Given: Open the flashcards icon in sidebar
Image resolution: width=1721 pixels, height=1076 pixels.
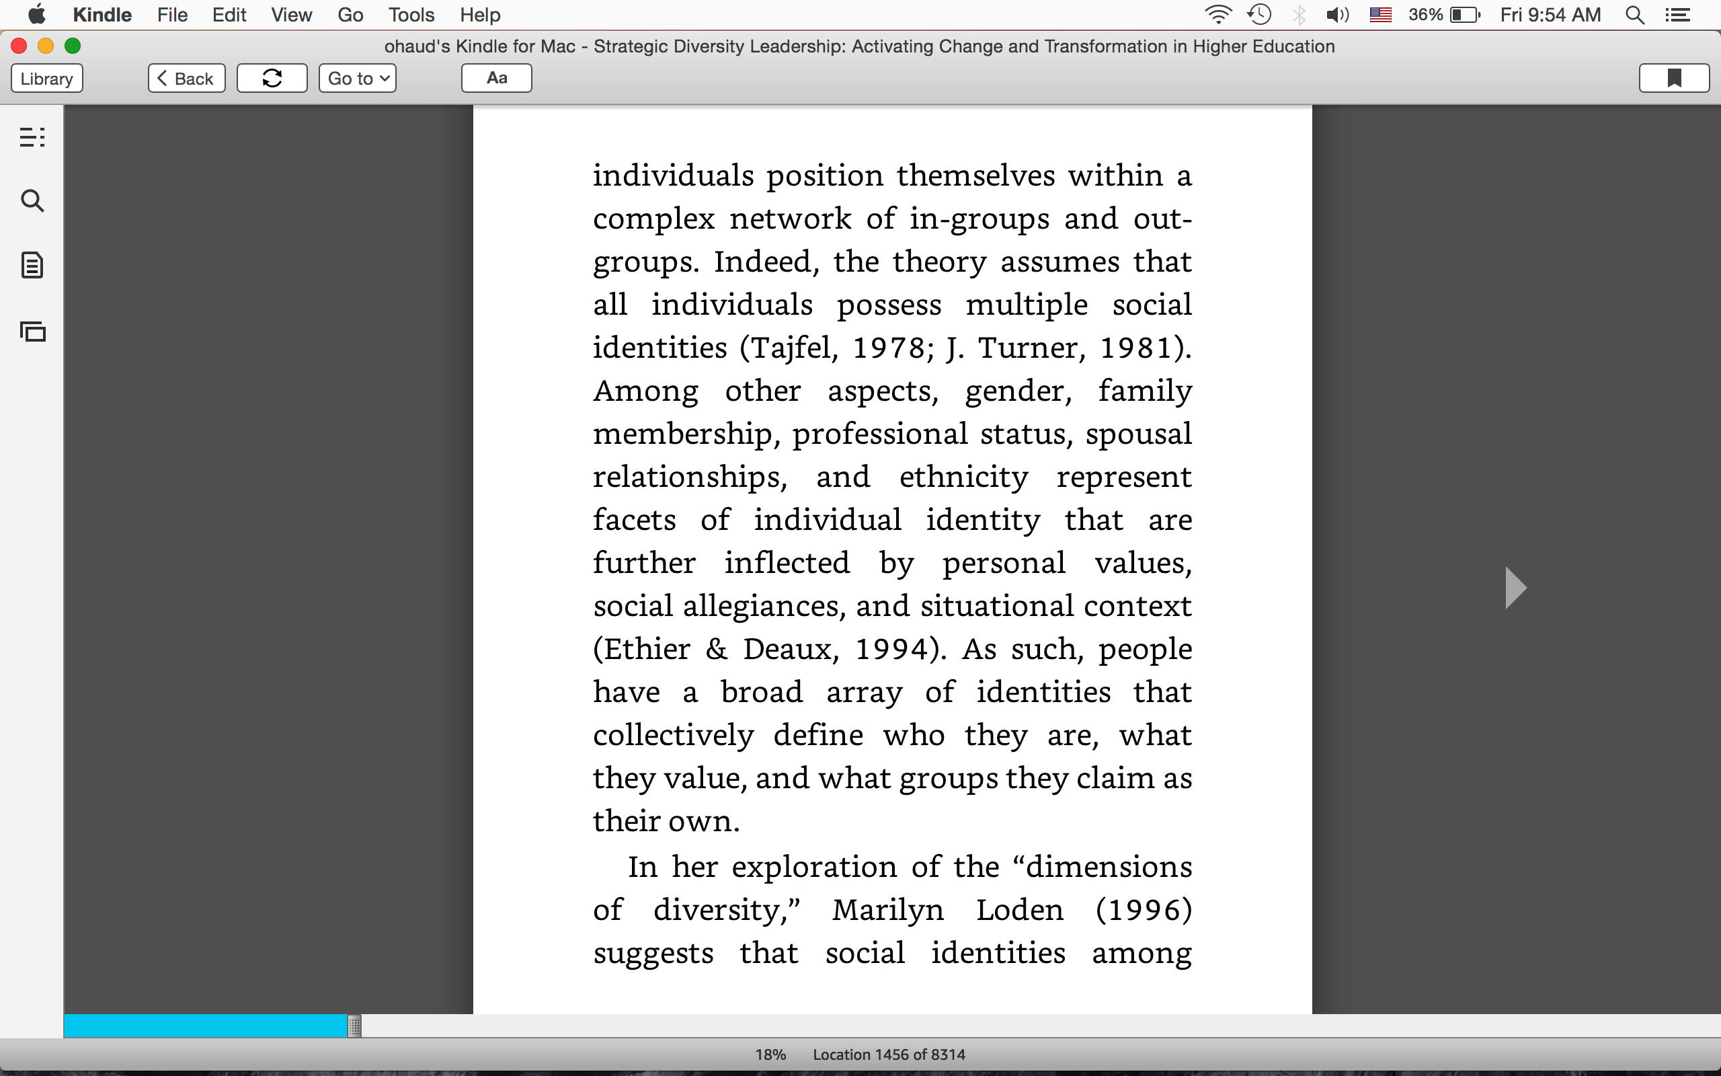Looking at the screenshot, I should click(x=33, y=332).
